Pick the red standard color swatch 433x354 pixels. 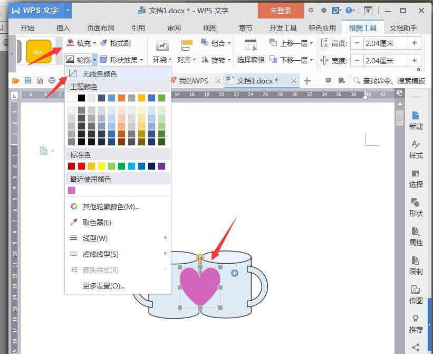(81, 166)
